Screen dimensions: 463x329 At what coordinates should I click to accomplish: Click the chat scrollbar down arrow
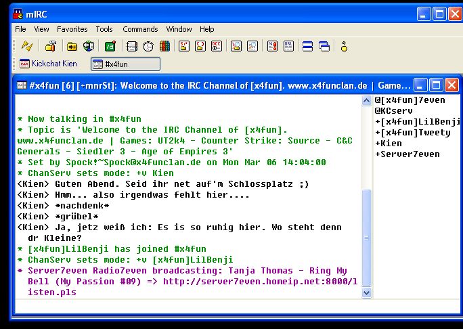(x=367, y=293)
